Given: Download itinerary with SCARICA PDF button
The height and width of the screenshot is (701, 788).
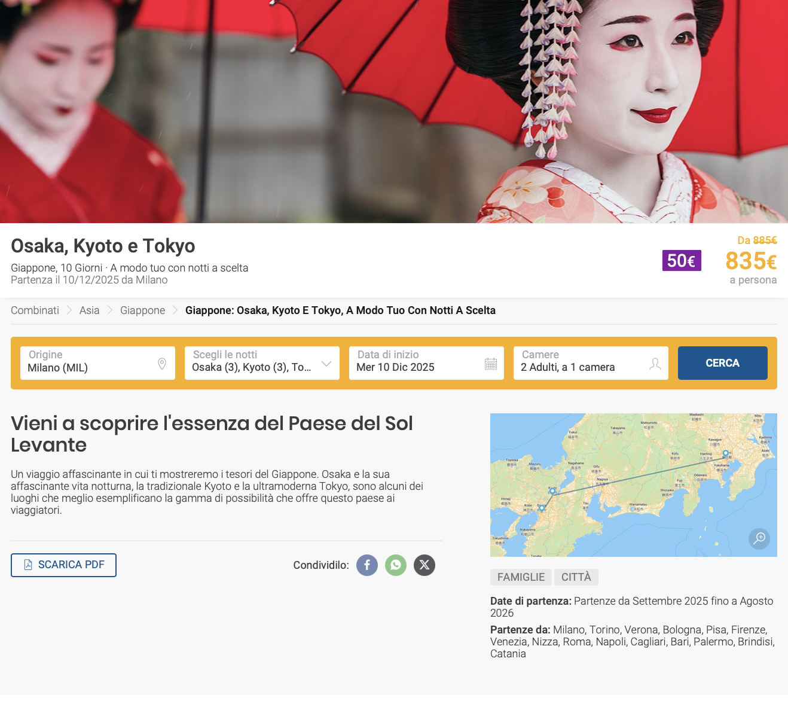Looking at the screenshot, I should click(x=63, y=565).
